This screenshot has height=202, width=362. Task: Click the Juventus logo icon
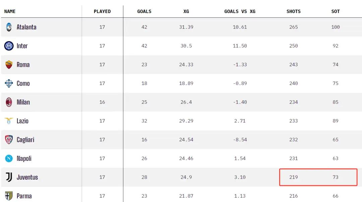[x=9, y=177]
